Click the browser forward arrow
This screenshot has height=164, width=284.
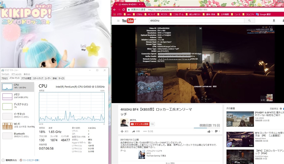[119, 10]
